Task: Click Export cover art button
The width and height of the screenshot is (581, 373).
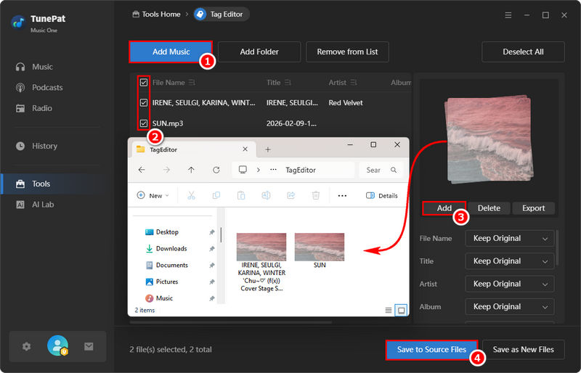Action: click(533, 208)
